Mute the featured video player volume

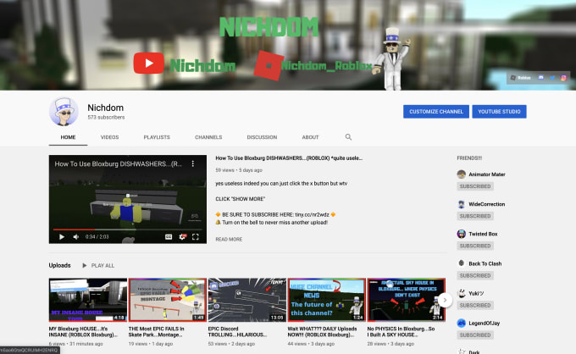pyautogui.click(x=76, y=237)
